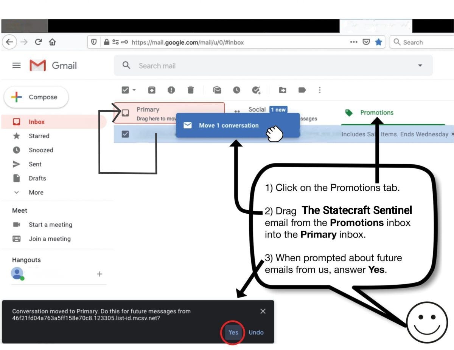The height and width of the screenshot is (350, 454).
Task: Click the browser back arrow
Action: pyautogui.click(x=9, y=42)
